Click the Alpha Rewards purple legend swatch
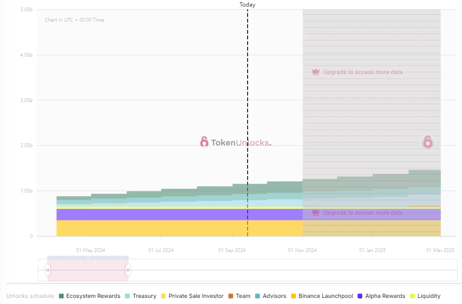Screen dimensions: 462x304 click(360, 296)
